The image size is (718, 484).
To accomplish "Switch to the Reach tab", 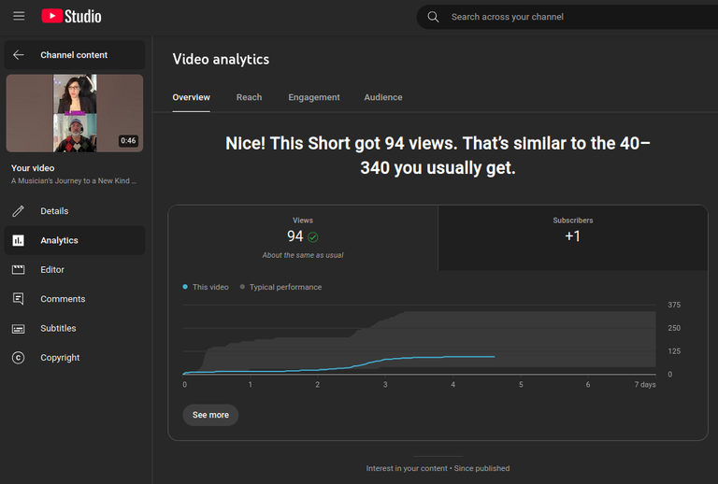I will 249,97.
